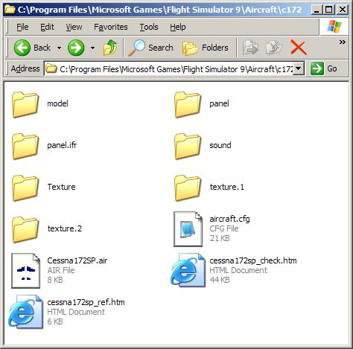Click the red Delete X icon
The image size is (353, 349).
click(x=299, y=48)
